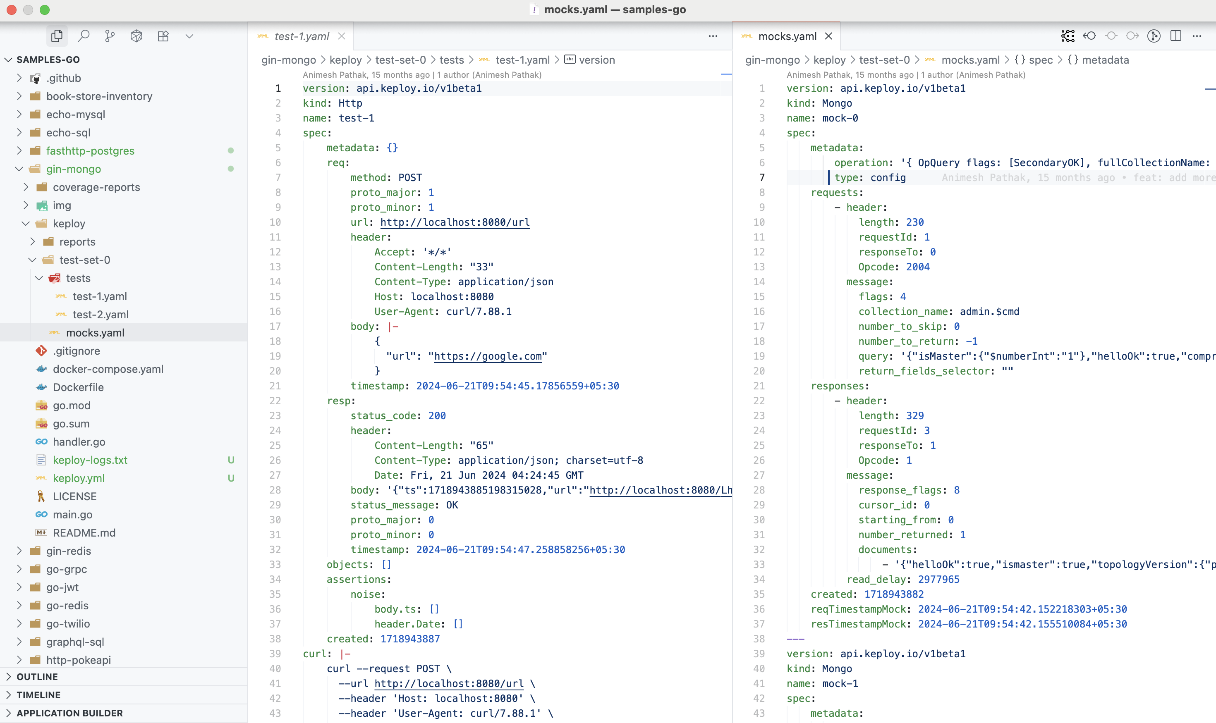Open the localhost:8080/url link on line 10

pyautogui.click(x=454, y=222)
